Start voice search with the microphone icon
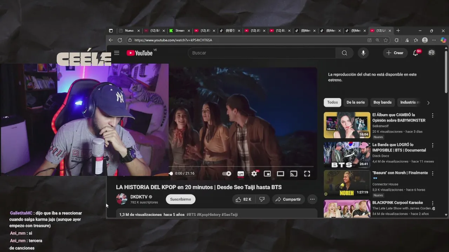 [x=363, y=53]
